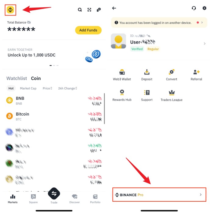Tap the Binance logo profile icon
This screenshot has height=212, width=210.
[10, 10]
